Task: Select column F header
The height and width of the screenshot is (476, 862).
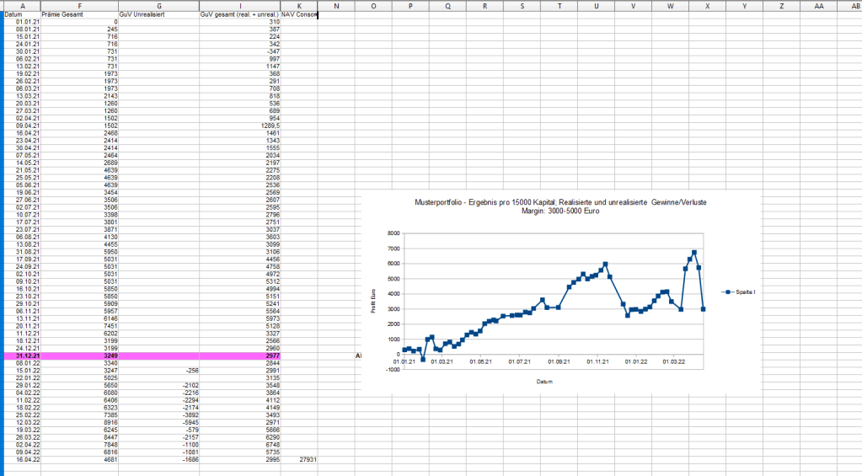Action: point(79,6)
